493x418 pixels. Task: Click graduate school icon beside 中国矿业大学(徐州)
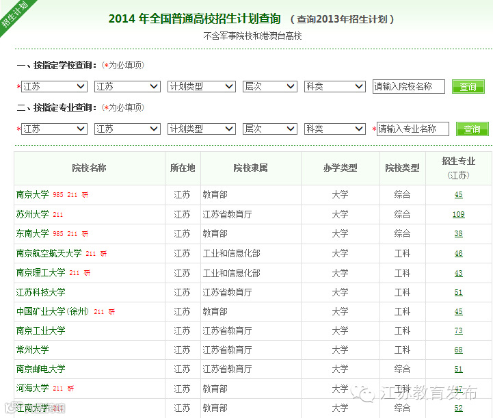(x=112, y=312)
